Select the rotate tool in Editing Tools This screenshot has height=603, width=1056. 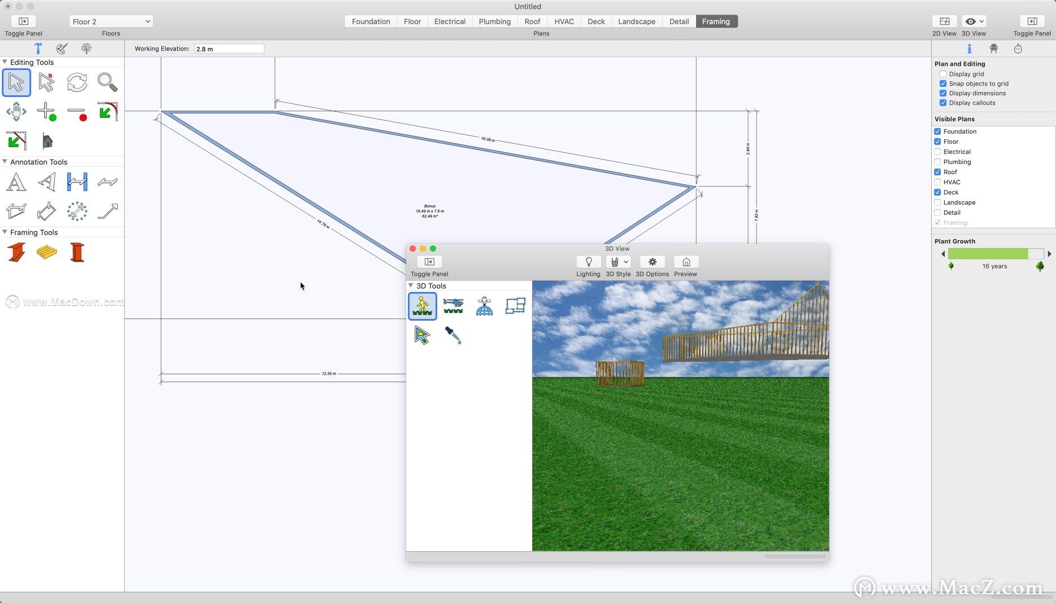click(77, 82)
